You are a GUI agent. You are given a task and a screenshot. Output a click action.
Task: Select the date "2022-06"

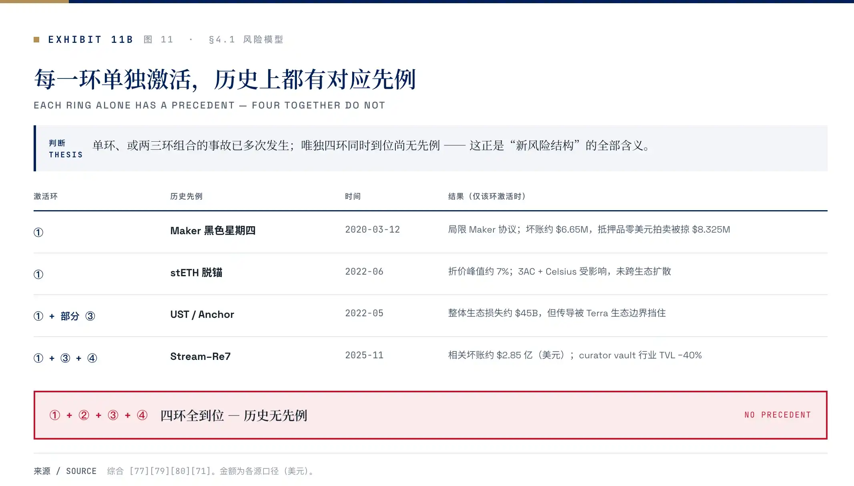click(364, 271)
